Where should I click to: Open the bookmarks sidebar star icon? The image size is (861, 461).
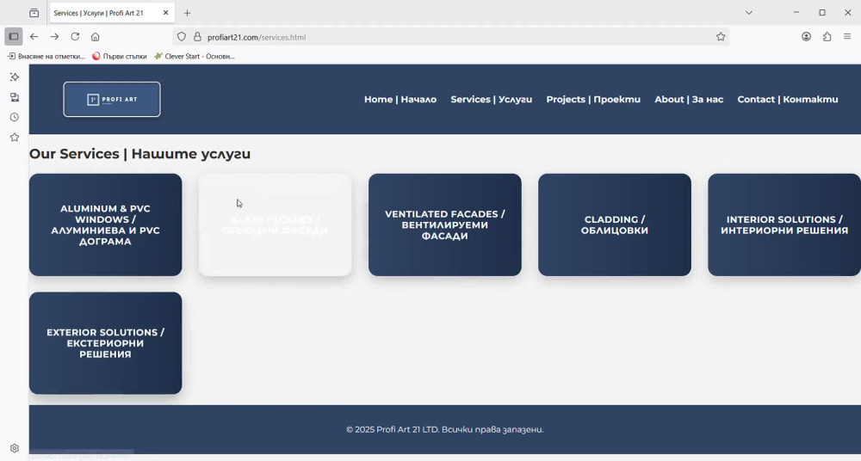tap(15, 138)
